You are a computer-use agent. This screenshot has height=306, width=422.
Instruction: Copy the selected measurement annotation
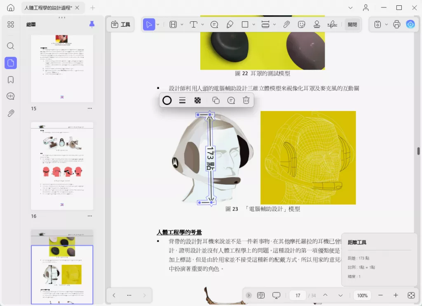point(216,100)
